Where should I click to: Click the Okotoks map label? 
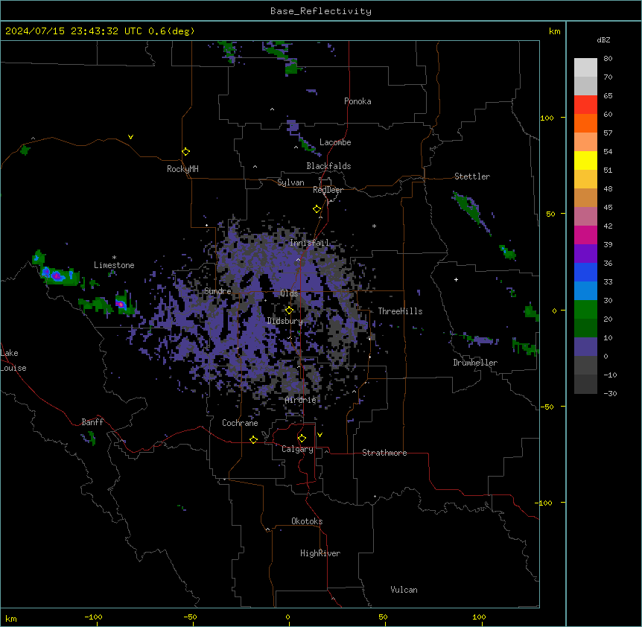pos(307,521)
